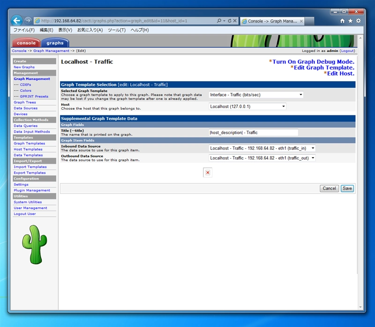The image size is (375, 327).
Task: Click the cactus logo in sidebar
Action: (35, 244)
